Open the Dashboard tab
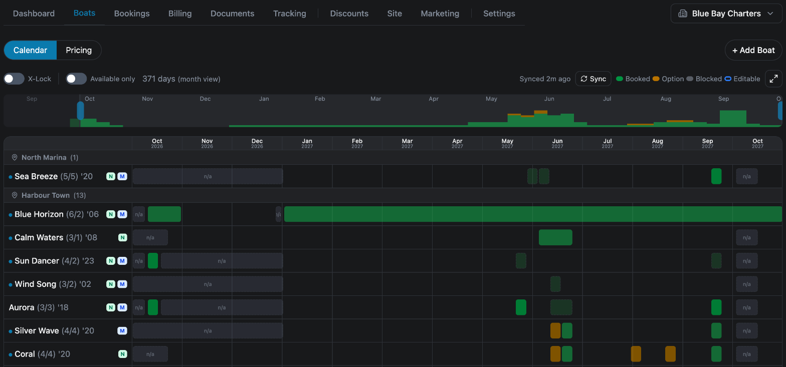 pyautogui.click(x=34, y=14)
